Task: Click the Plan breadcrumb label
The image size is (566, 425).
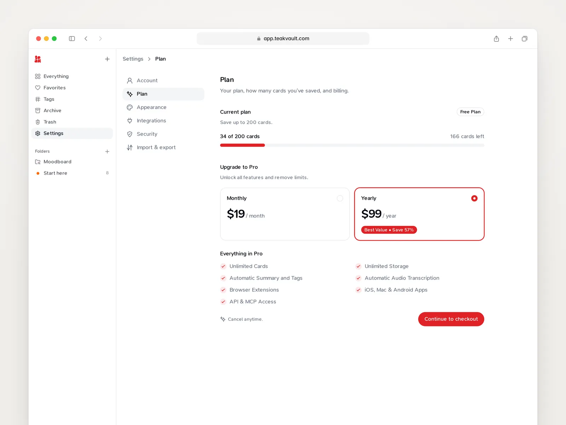Action: click(161, 59)
